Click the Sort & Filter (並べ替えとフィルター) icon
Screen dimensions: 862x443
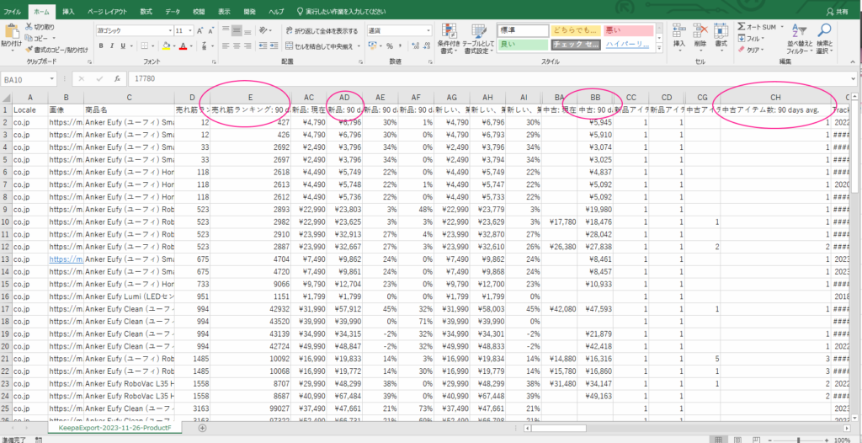(797, 32)
